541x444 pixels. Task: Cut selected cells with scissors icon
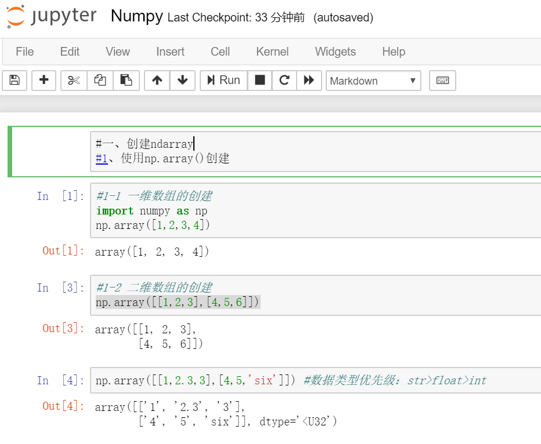[74, 80]
